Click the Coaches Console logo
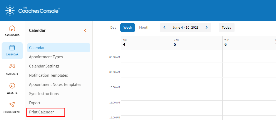The height and width of the screenshot is (120, 276). (32, 11)
